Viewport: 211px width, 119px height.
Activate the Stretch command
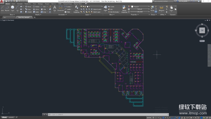(x=28, y=12)
